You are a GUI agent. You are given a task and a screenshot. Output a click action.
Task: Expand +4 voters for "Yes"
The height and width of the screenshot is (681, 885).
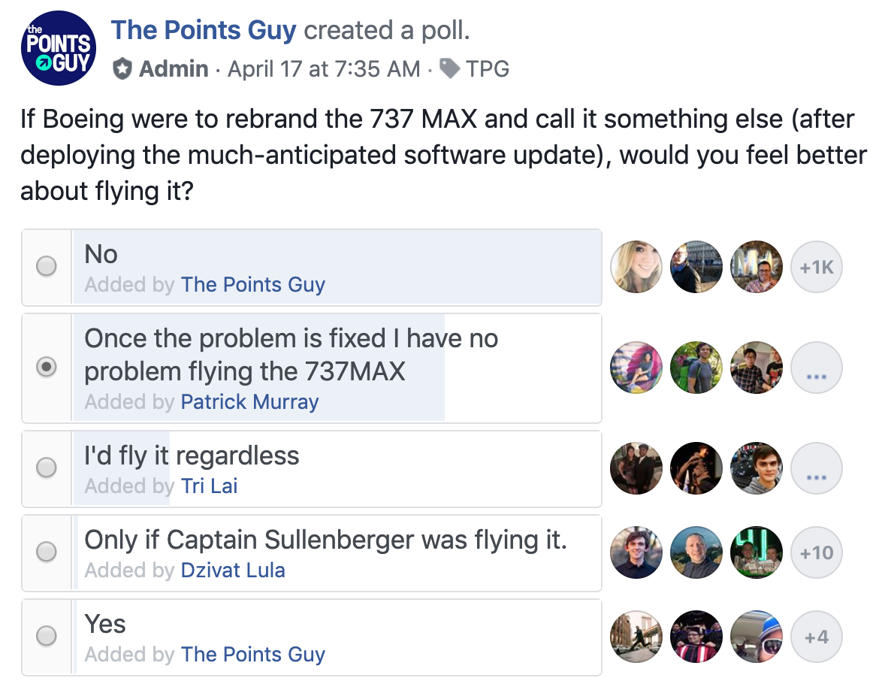coord(817,637)
